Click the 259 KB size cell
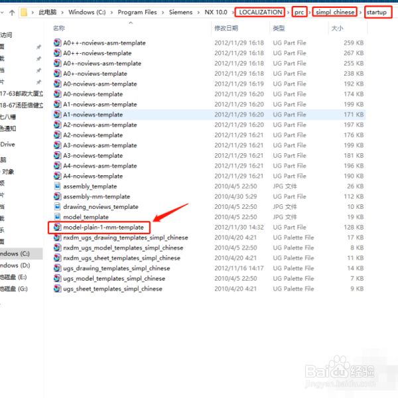 point(354,42)
